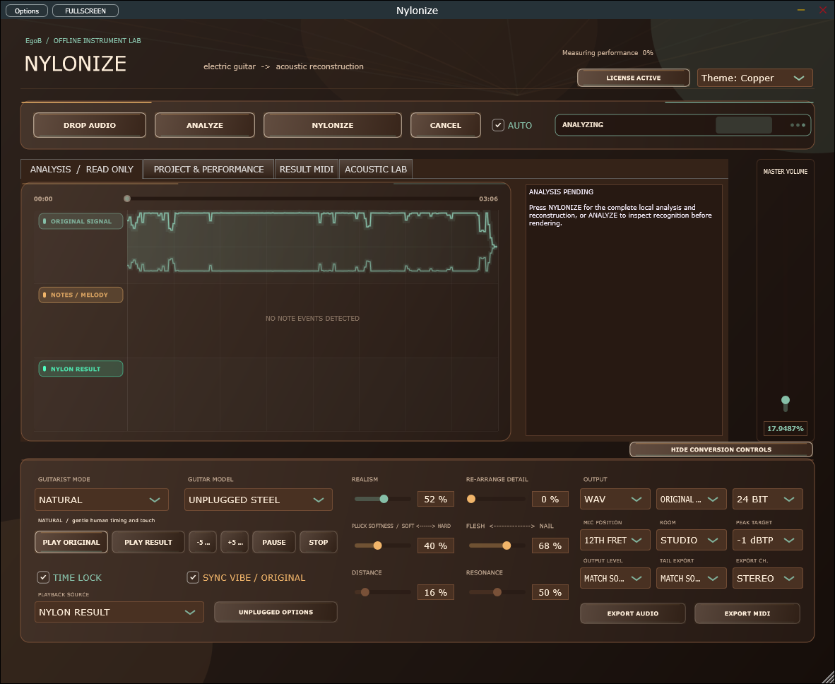835x684 pixels.
Task: Open UNPLUGGED OPTIONS
Action: 276,612
